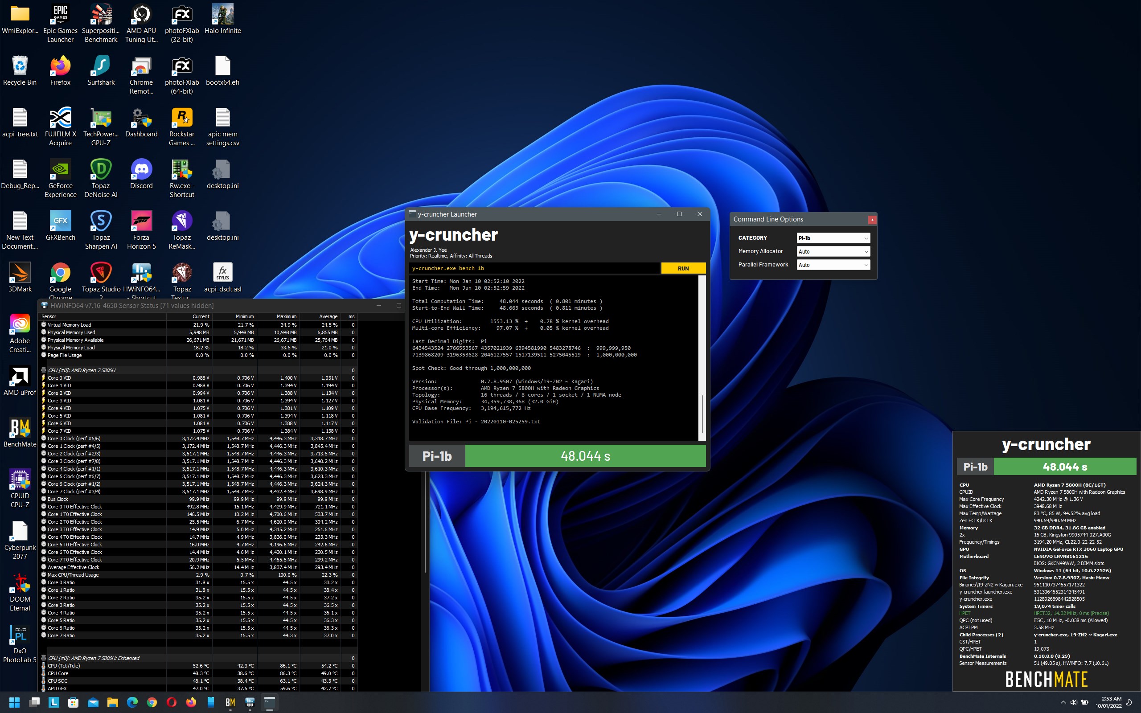Click the Sensor column header in HWiNFO
Viewport: 1141px width, 713px height.
pos(103,316)
